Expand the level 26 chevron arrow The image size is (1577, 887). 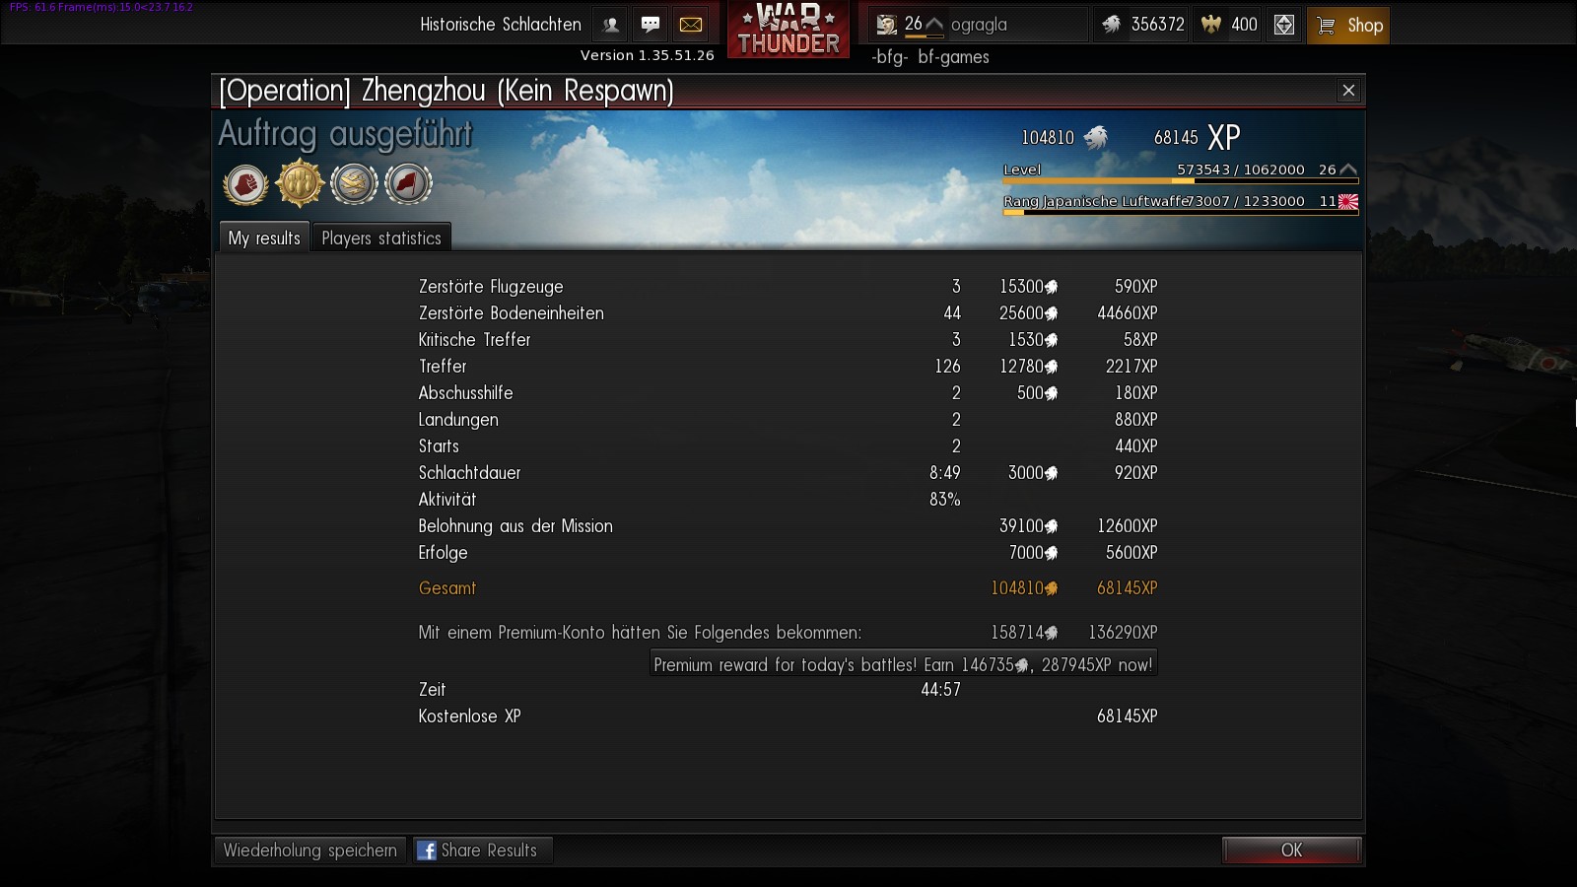click(x=933, y=24)
